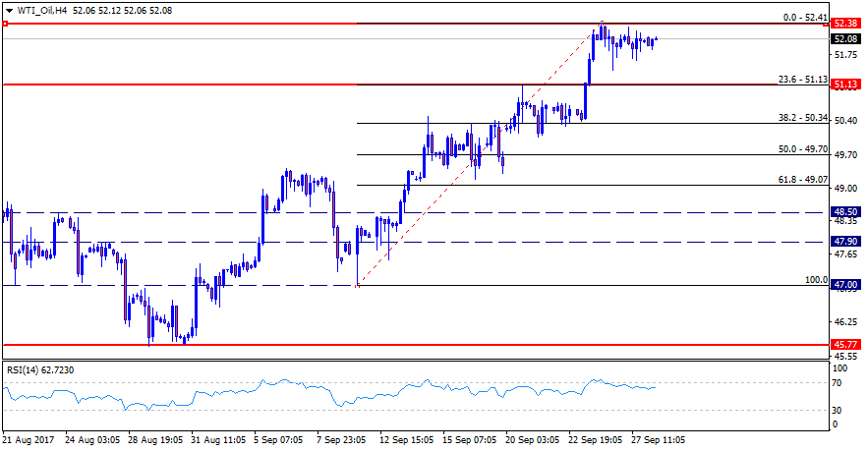Click the 12 Sep 15:05 time axis label
Screen dimensions: 868x451
click(405, 441)
